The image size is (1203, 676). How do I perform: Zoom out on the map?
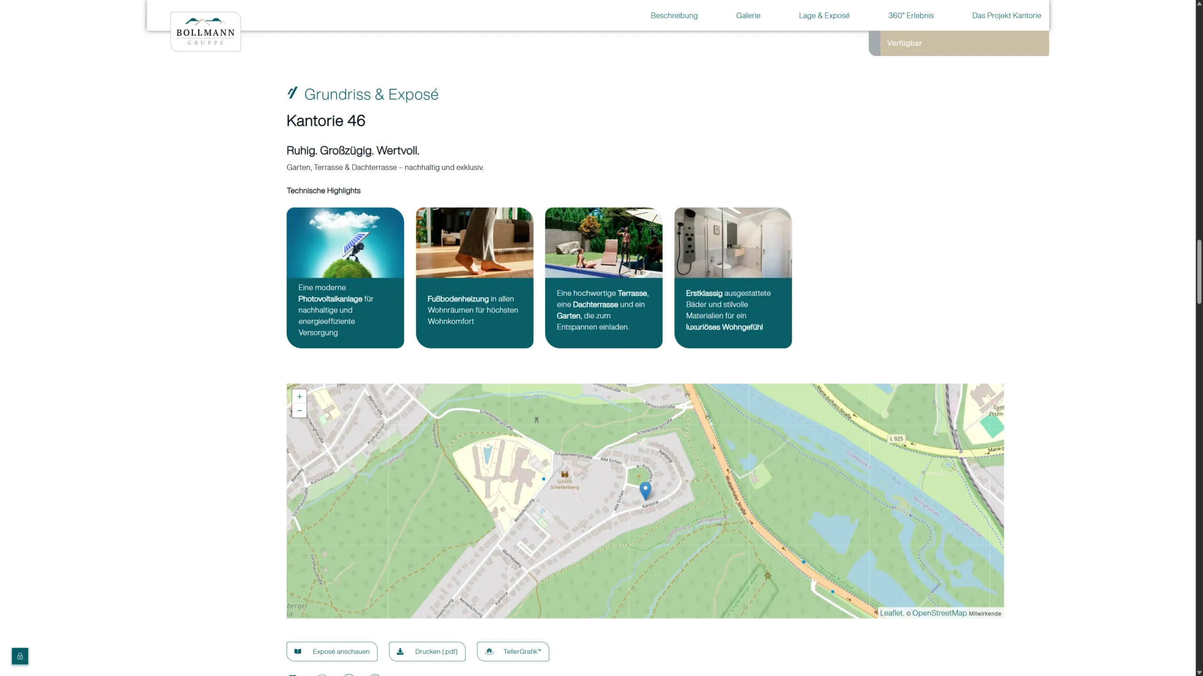tap(299, 411)
